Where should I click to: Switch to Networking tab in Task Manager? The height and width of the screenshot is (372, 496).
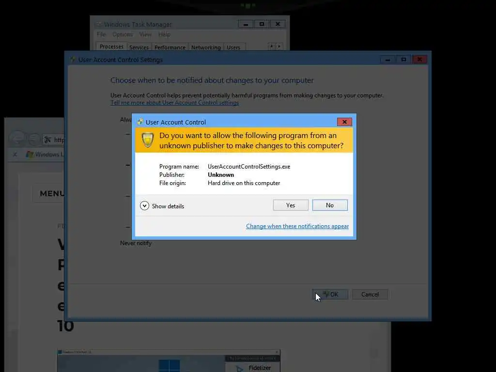click(206, 47)
